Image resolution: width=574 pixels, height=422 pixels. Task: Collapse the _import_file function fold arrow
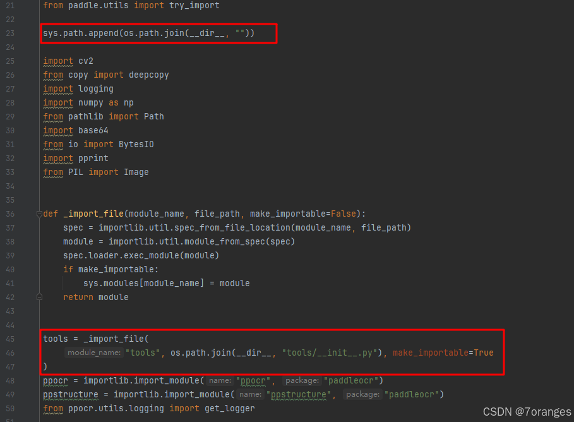tap(39, 214)
